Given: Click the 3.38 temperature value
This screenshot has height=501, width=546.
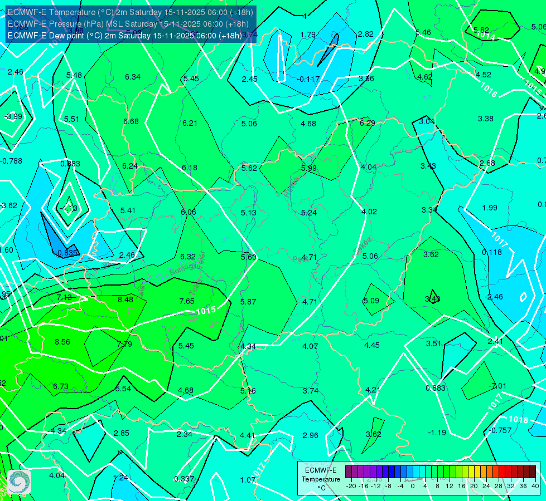Looking at the screenshot, I should click(485, 119).
